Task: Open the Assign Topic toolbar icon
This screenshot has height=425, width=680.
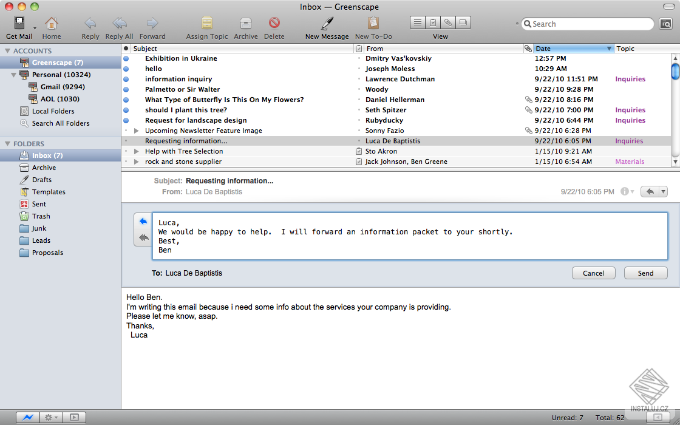Action: pyautogui.click(x=207, y=23)
